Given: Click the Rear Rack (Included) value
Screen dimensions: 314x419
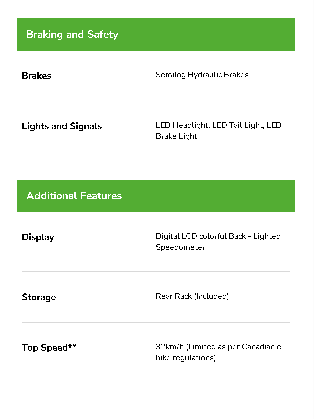Looking at the screenshot, I should click(192, 296).
